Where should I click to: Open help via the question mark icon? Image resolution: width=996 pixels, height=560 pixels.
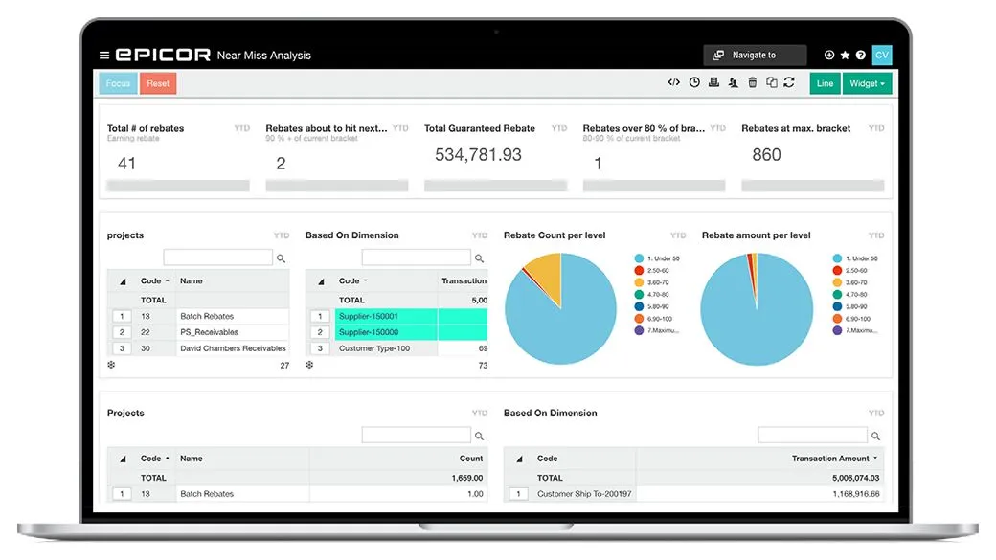coord(861,56)
